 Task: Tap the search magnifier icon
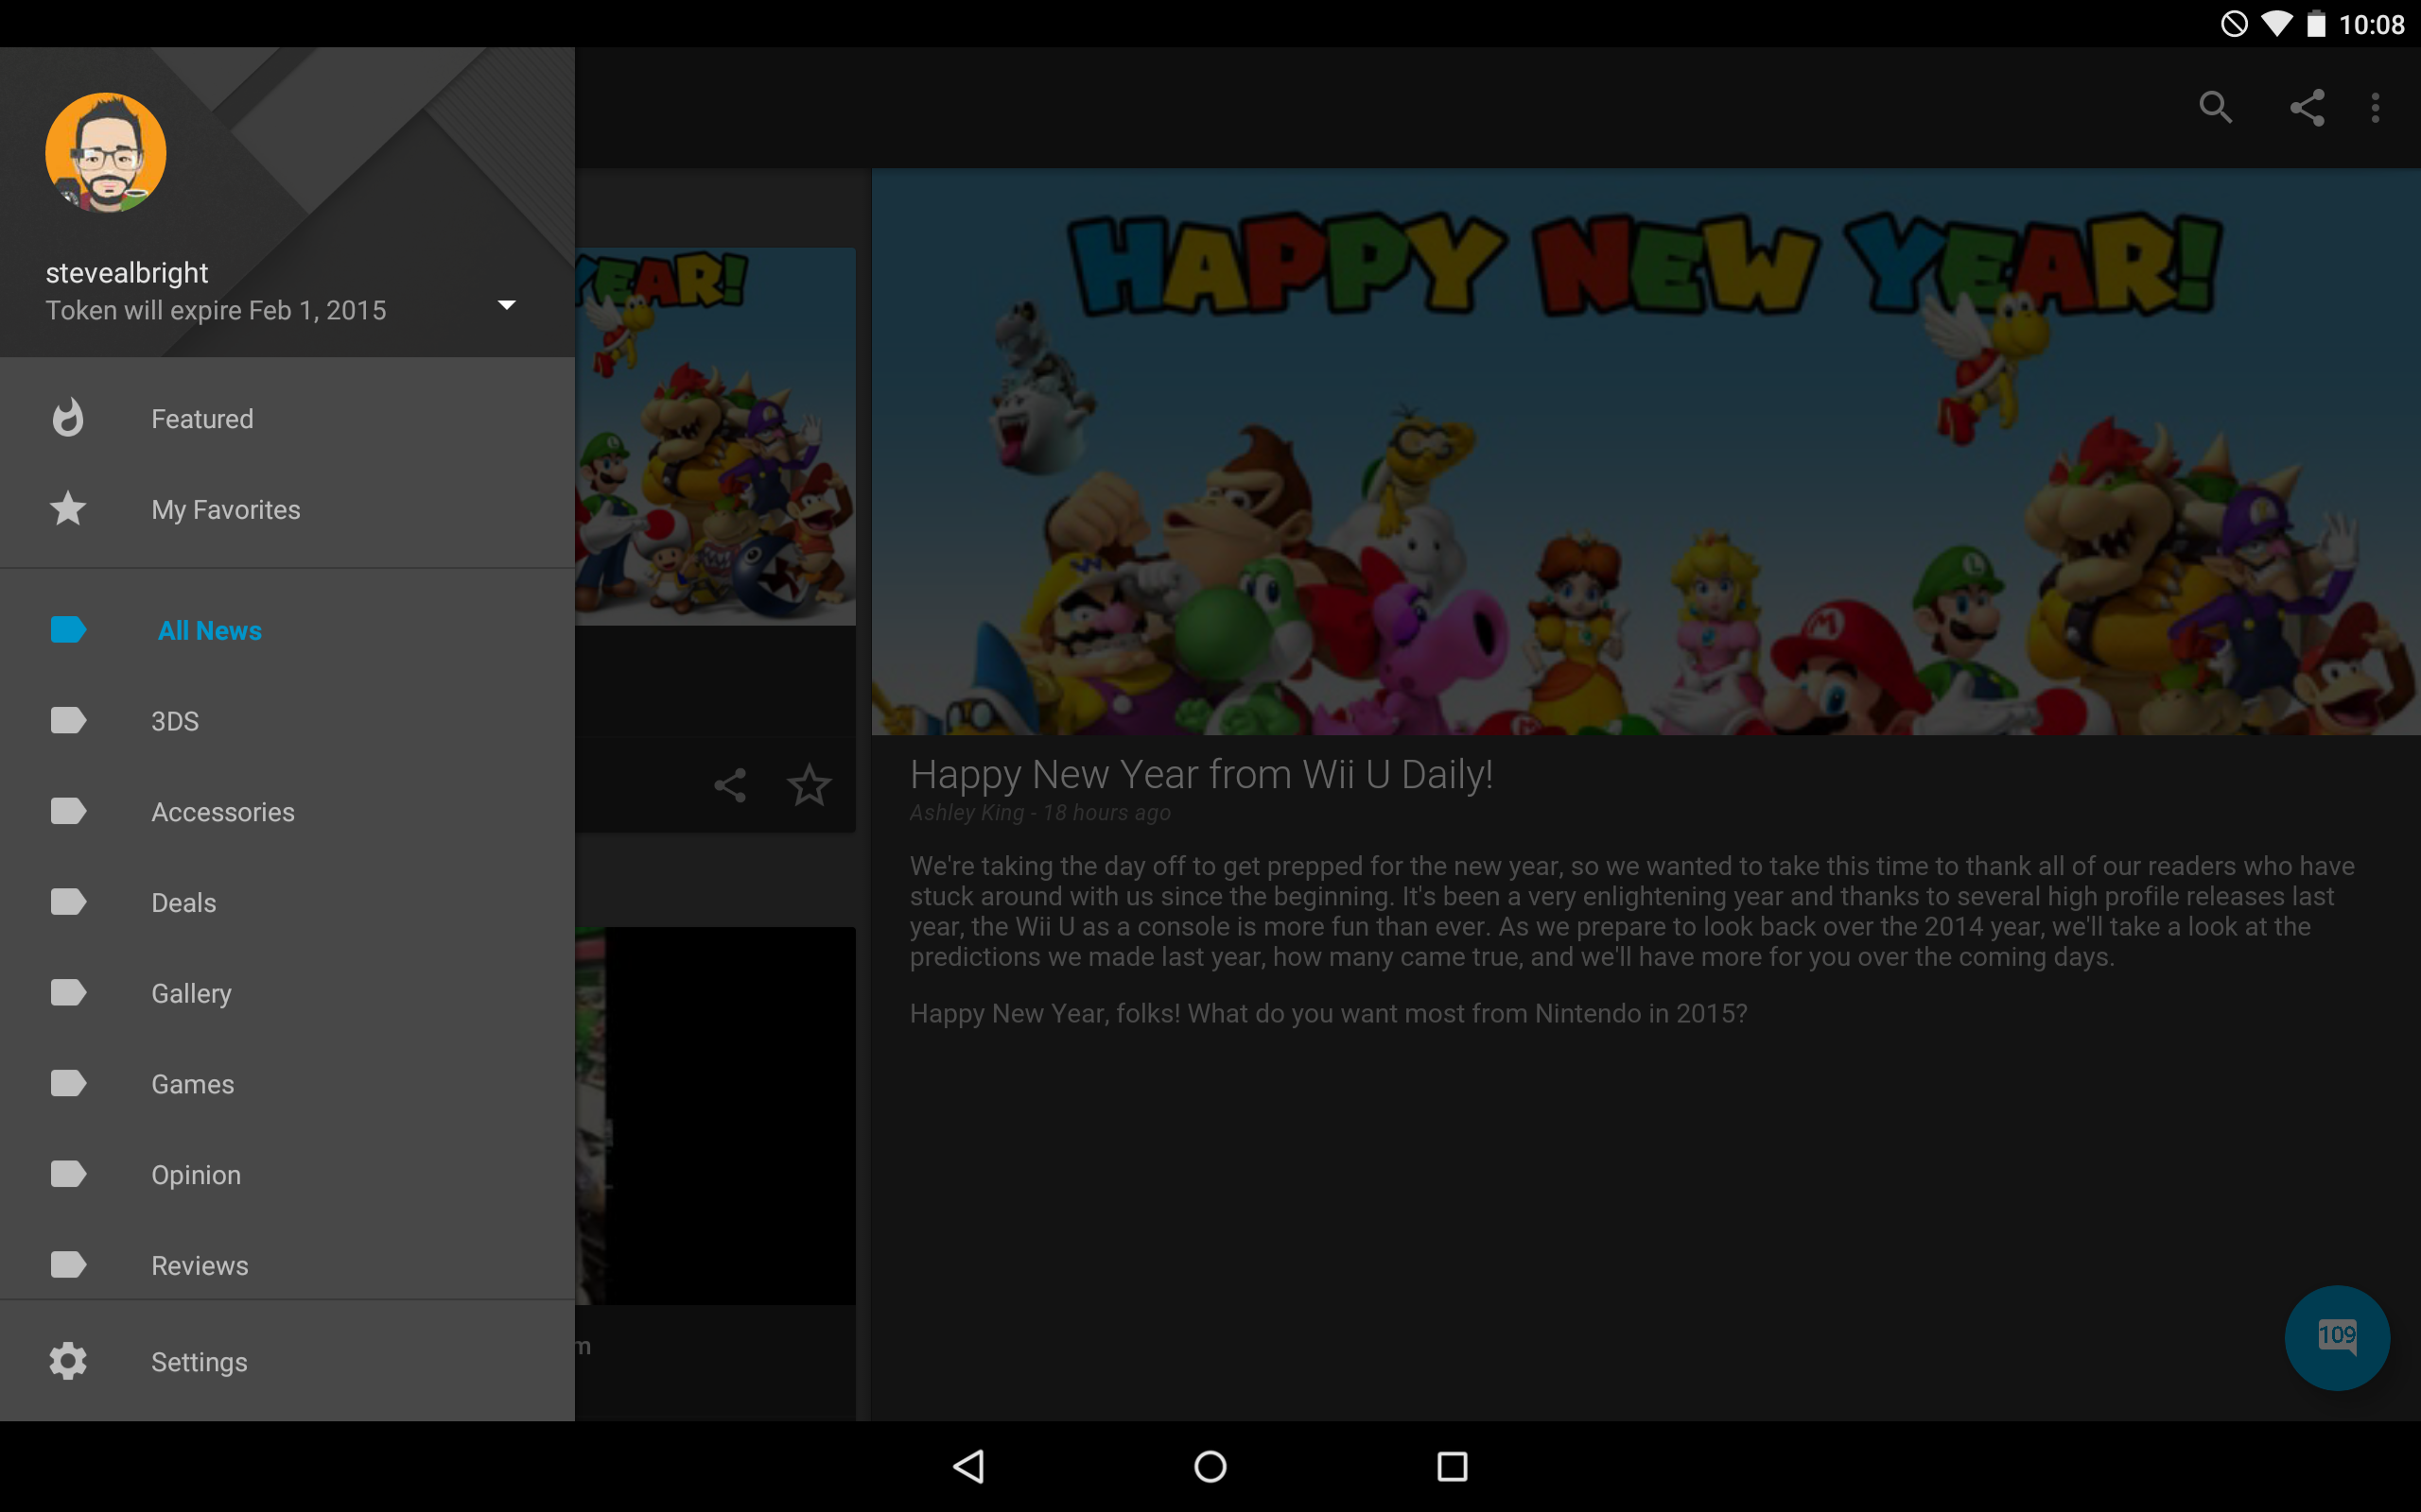tap(2215, 107)
